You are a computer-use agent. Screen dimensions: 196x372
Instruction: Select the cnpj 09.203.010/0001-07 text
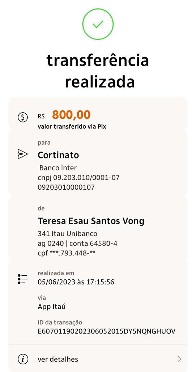(78, 177)
